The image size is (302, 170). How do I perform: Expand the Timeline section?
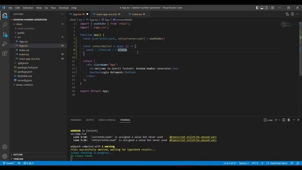tap(18, 159)
